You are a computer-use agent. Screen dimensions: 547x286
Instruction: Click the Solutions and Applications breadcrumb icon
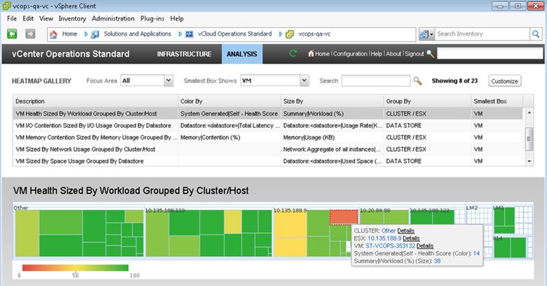pyautogui.click(x=96, y=34)
